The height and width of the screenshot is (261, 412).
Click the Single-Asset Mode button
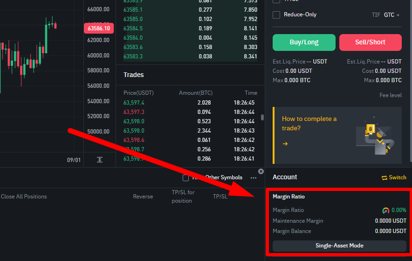tap(339, 246)
